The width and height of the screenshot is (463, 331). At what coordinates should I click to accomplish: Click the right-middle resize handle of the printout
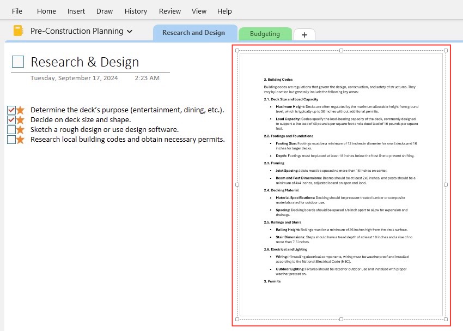(446, 185)
